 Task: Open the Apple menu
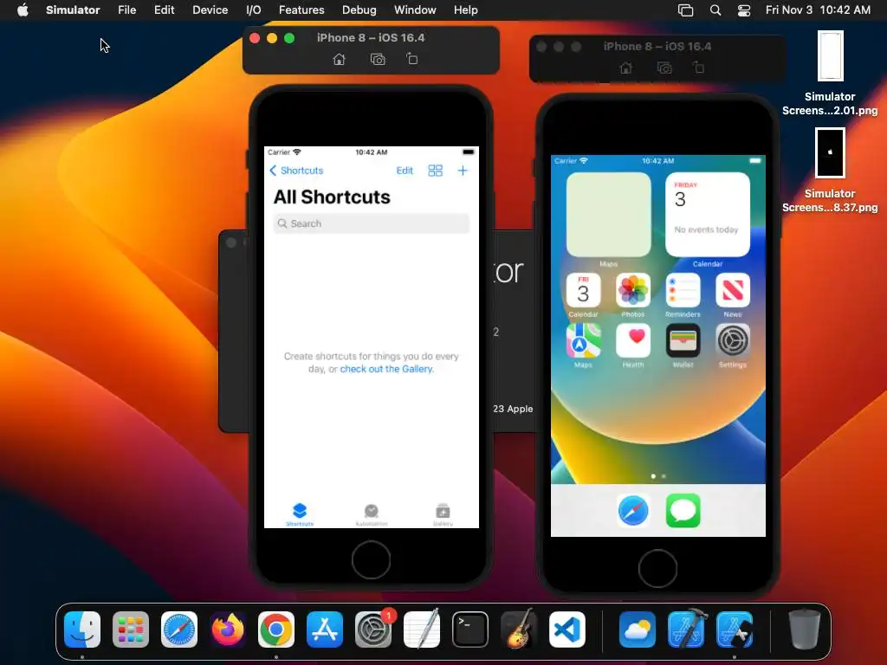click(x=23, y=10)
